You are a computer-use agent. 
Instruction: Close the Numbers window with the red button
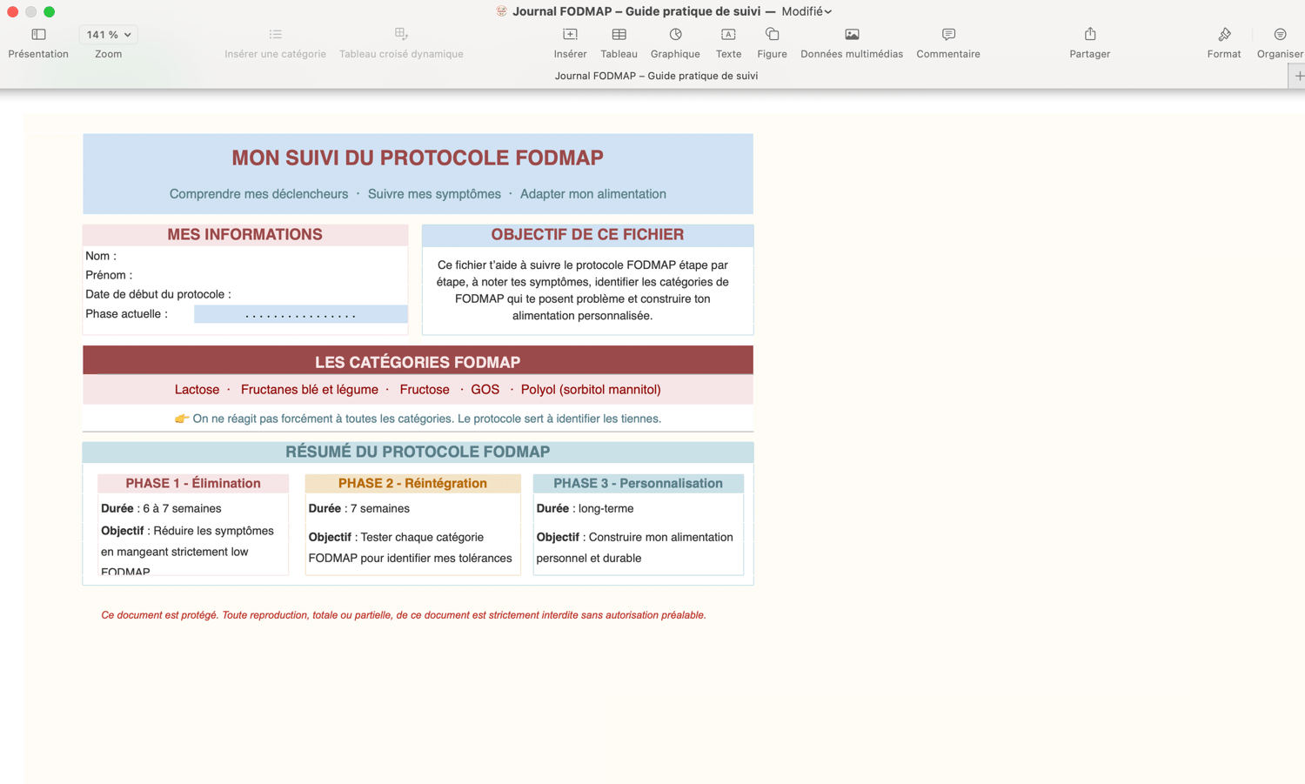pos(12,11)
